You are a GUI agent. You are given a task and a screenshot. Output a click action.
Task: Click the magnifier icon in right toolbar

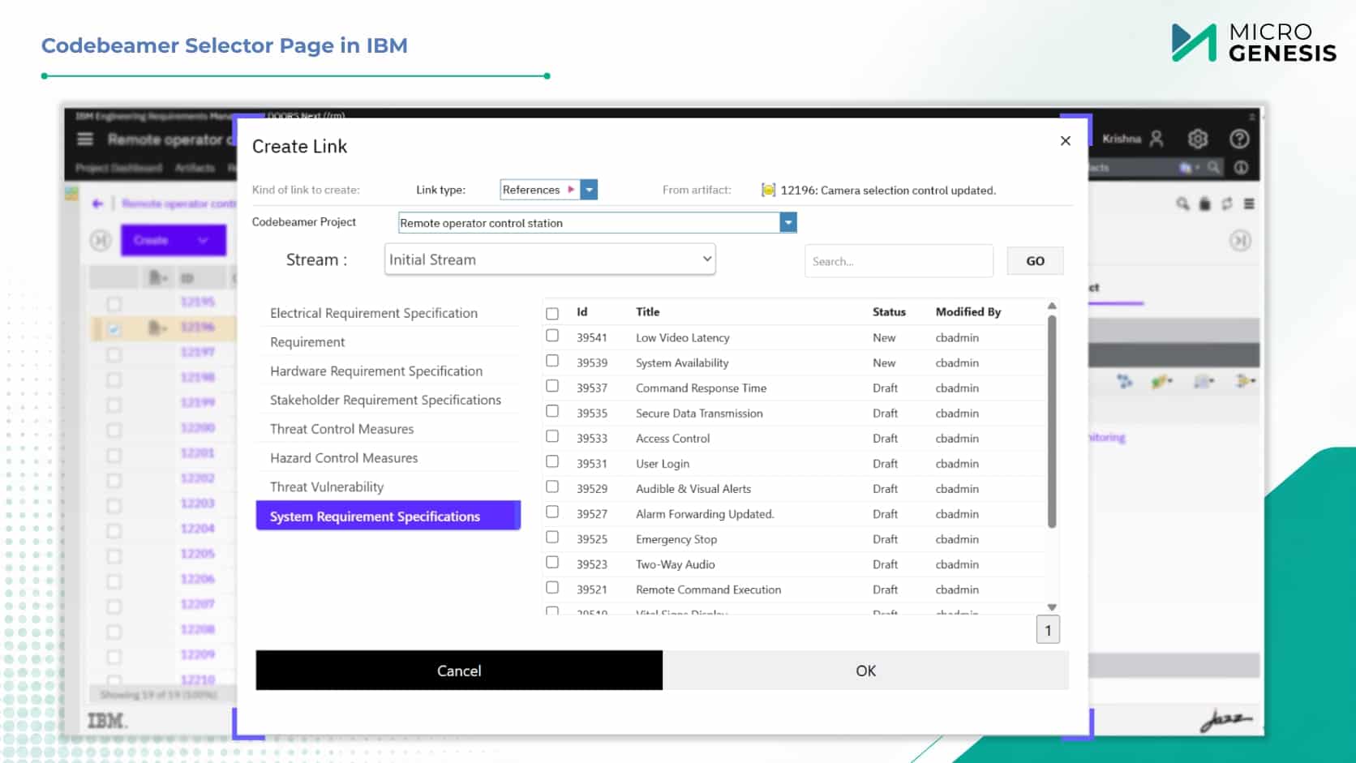[x=1182, y=204]
